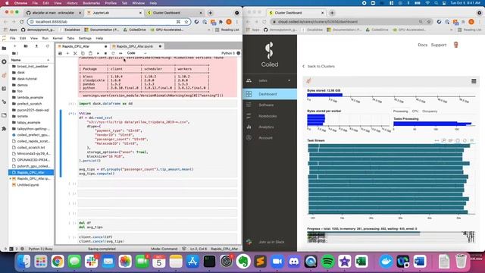The height and width of the screenshot is (273, 485).
Task: Open the lambda_example folder
Action: point(30,97)
